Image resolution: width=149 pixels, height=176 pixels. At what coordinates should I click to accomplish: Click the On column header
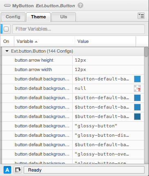[7, 41]
